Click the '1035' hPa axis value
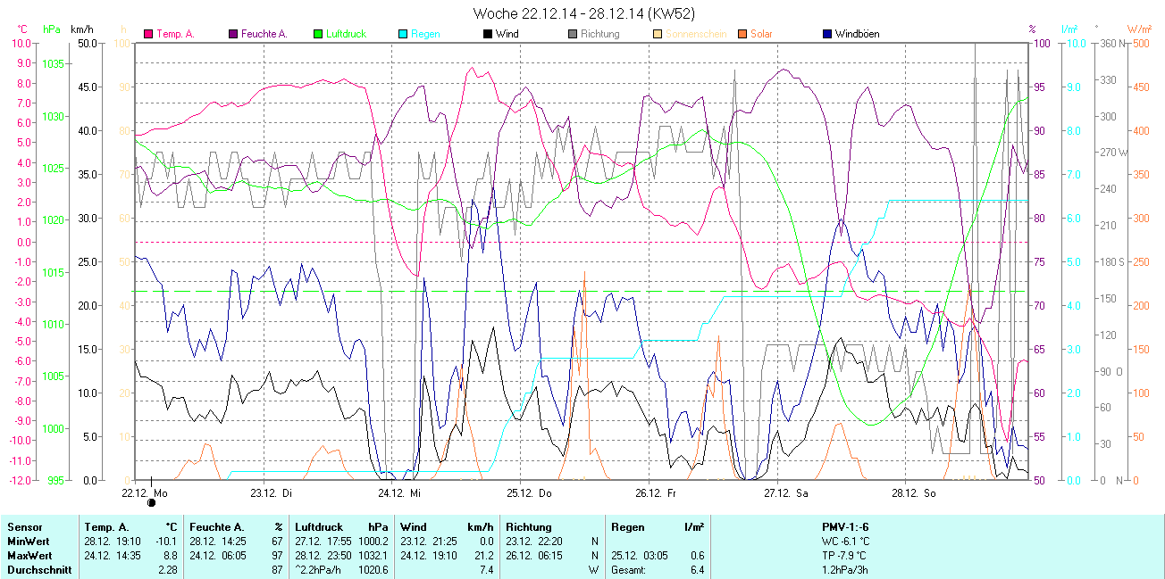 coord(53,64)
